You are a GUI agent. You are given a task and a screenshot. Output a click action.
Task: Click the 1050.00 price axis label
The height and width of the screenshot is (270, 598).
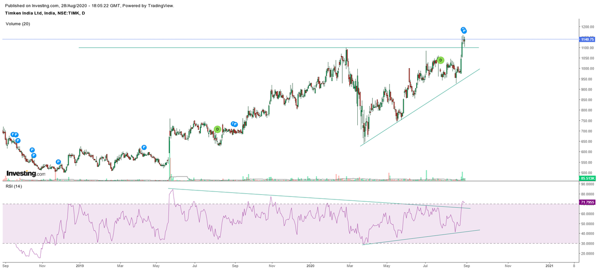[x=588, y=58]
